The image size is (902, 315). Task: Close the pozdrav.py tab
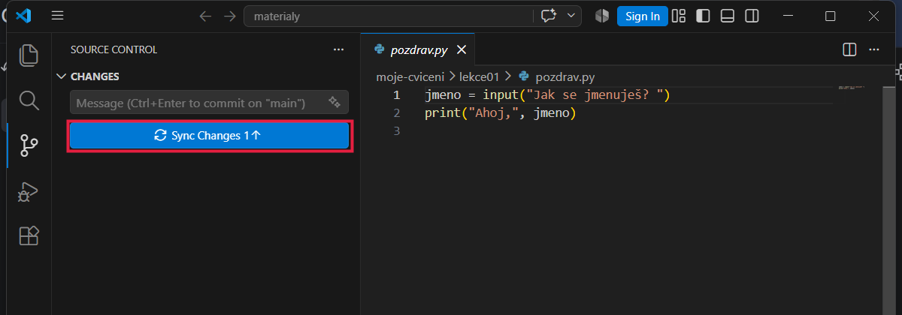coord(462,50)
